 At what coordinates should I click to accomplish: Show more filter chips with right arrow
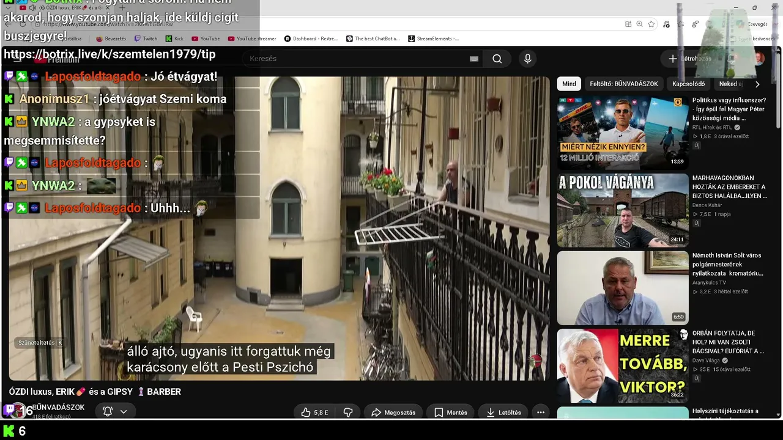(757, 84)
